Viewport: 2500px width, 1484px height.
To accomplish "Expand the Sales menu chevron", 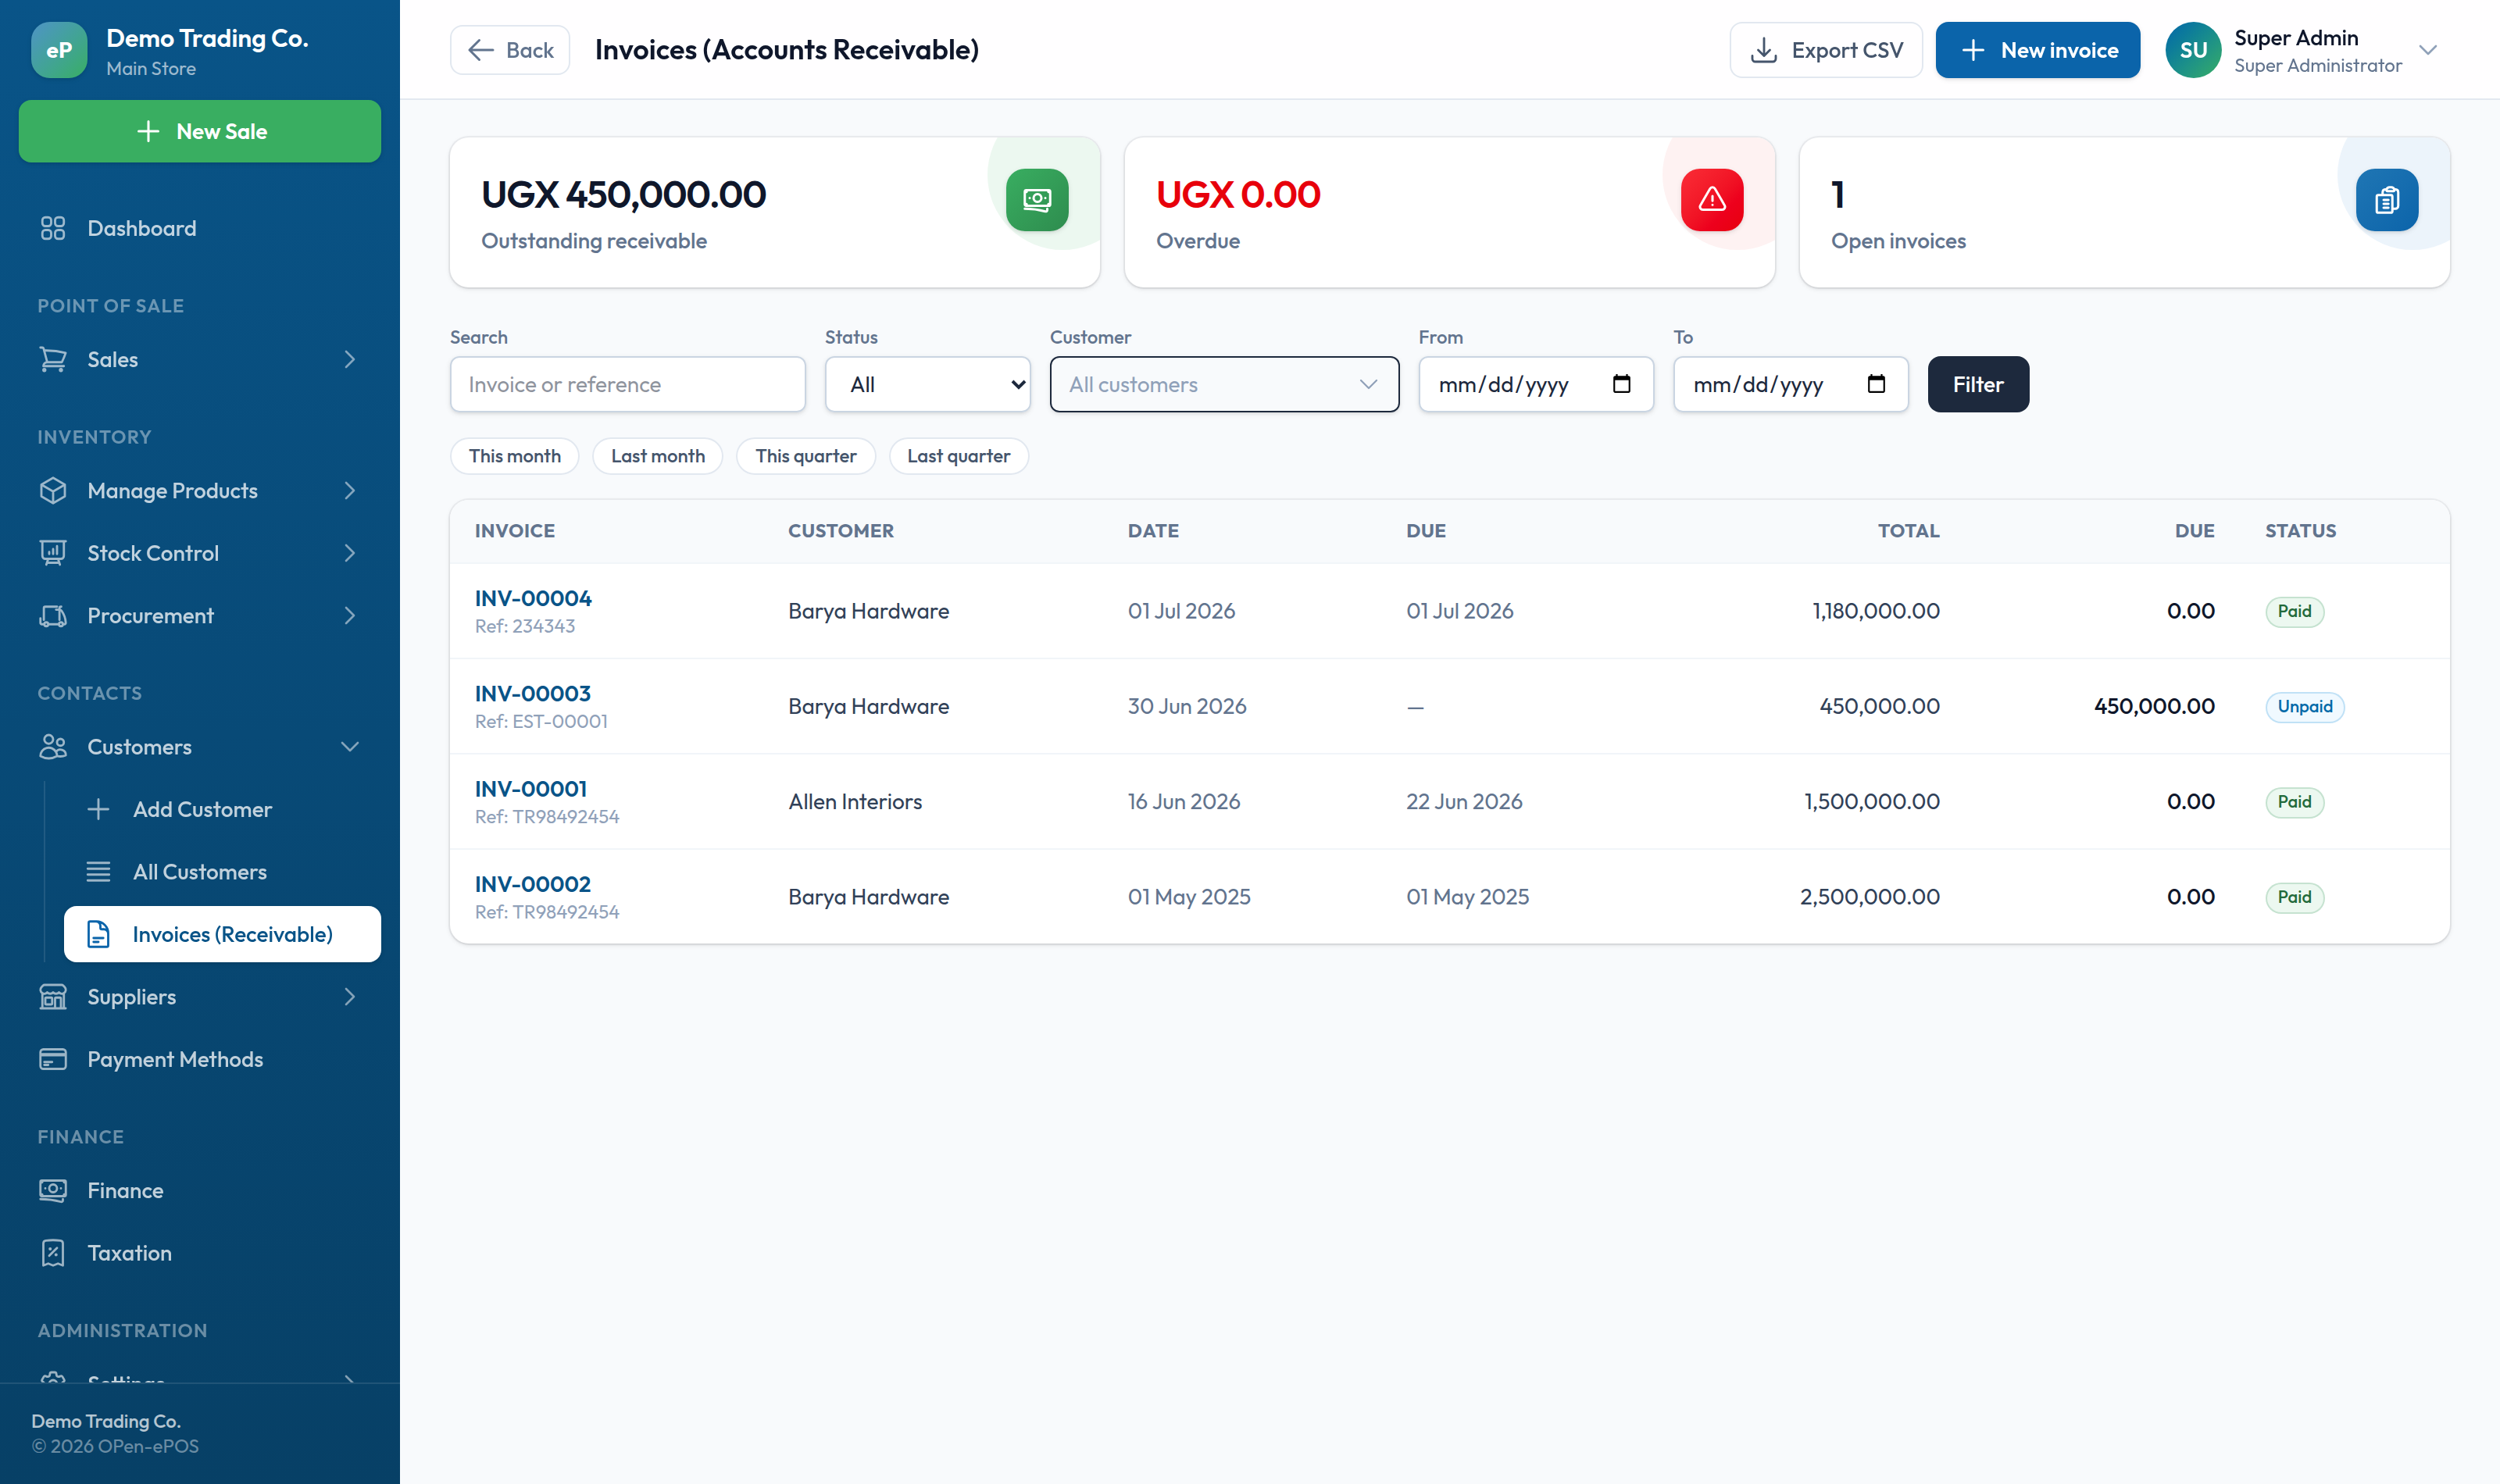I will pyautogui.click(x=349, y=359).
